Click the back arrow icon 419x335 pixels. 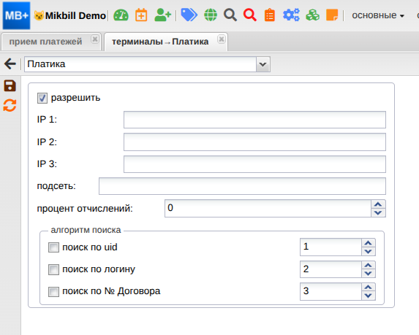tap(10, 63)
